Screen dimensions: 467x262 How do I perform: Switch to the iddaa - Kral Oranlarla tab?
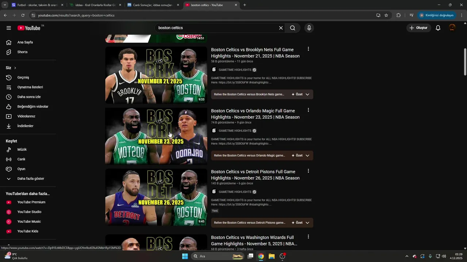point(95,5)
